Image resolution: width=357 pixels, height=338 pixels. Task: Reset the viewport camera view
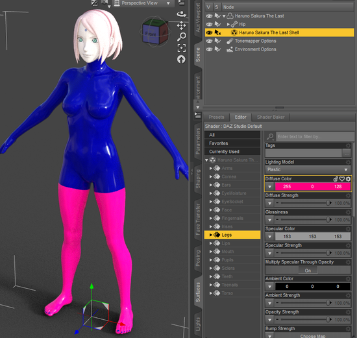pyautogui.click(x=181, y=60)
